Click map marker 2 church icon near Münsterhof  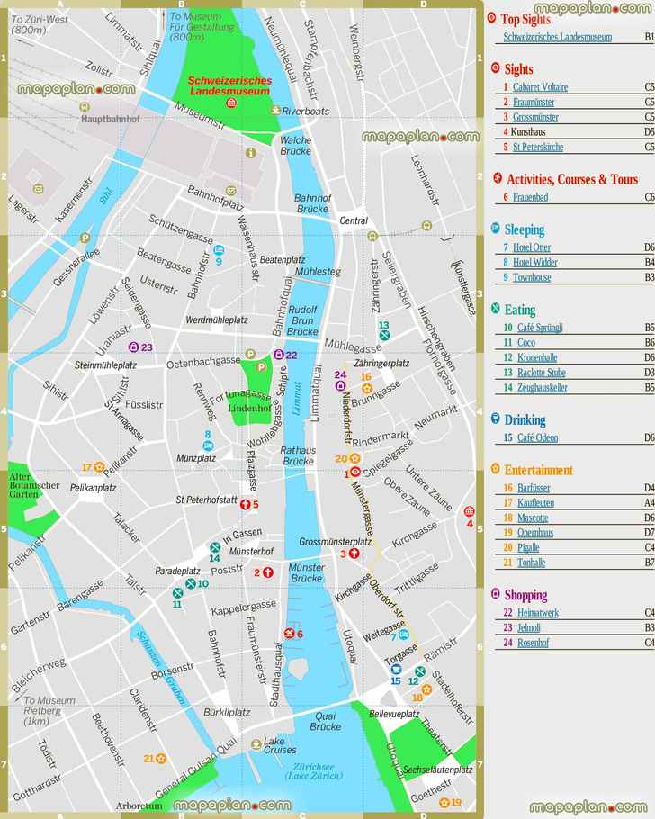tap(267, 571)
